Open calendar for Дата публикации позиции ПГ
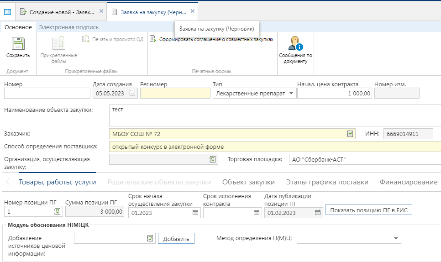 click(318, 213)
